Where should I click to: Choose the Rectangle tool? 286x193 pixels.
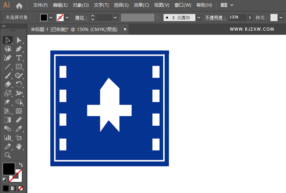19,67
